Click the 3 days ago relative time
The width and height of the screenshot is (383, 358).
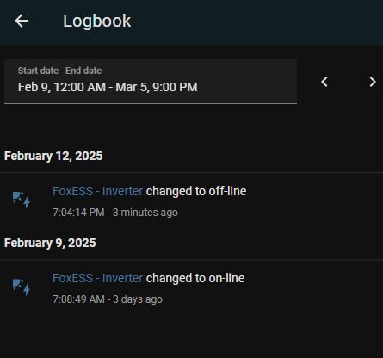tap(138, 299)
